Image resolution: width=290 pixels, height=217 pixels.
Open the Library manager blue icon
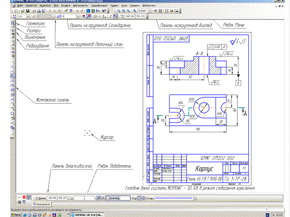[88, 11]
